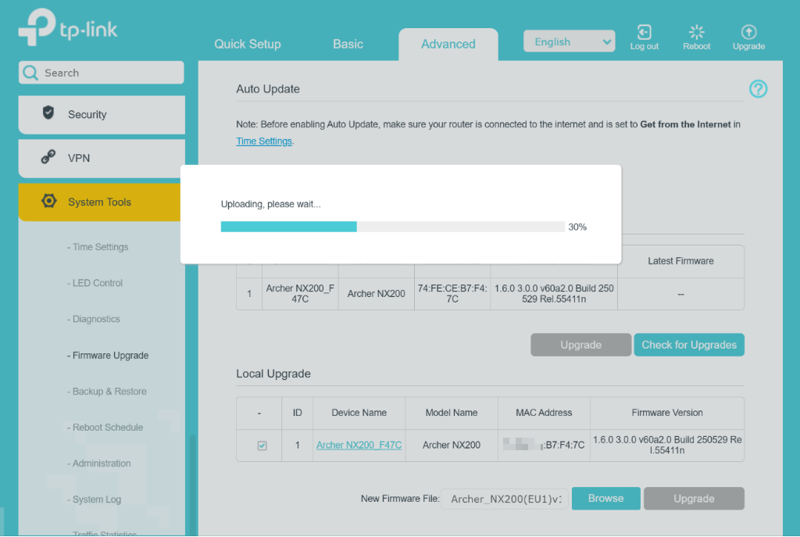Click the VPN link icon

pyautogui.click(x=48, y=157)
